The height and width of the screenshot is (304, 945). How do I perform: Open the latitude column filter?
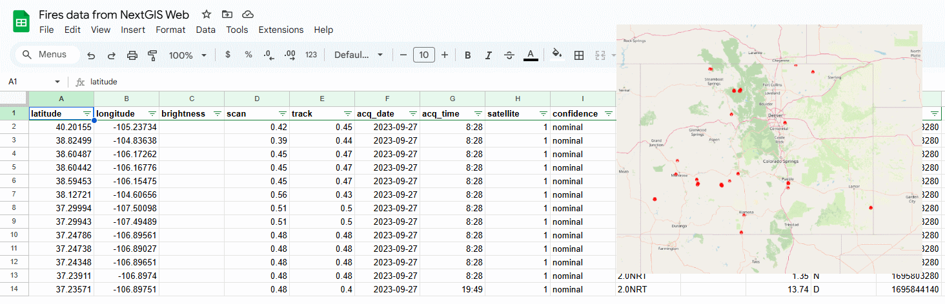(x=87, y=113)
